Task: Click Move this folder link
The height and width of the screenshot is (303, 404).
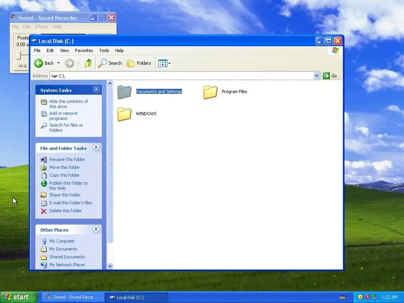Action: point(64,167)
